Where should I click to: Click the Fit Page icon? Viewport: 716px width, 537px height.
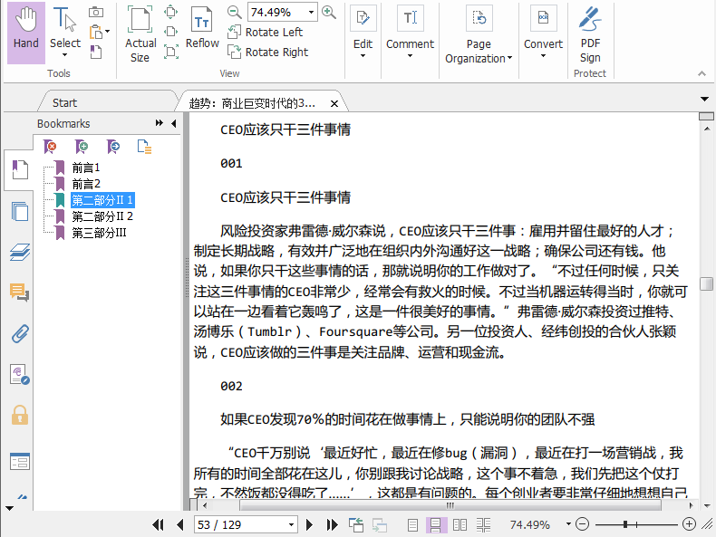coord(170,12)
